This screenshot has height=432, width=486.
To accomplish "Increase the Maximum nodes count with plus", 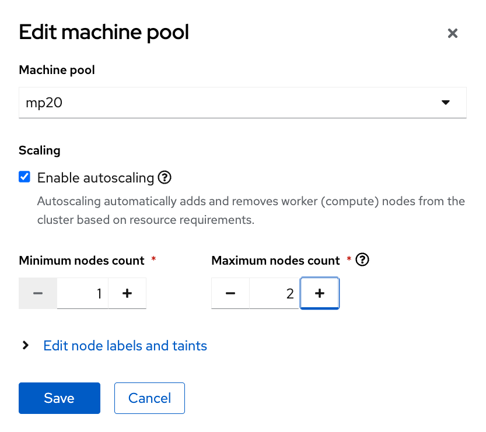I will coord(320,293).
